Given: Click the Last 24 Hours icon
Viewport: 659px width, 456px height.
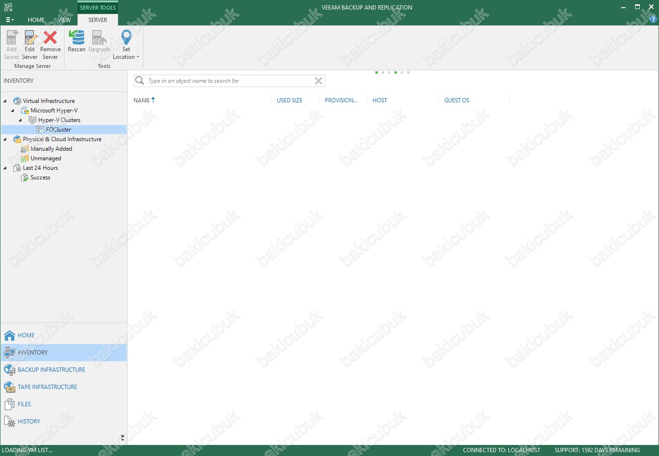Looking at the screenshot, I should 17,168.
